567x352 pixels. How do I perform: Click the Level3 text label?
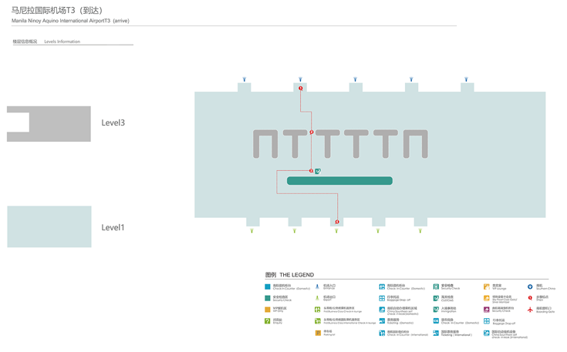coord(113,123)
